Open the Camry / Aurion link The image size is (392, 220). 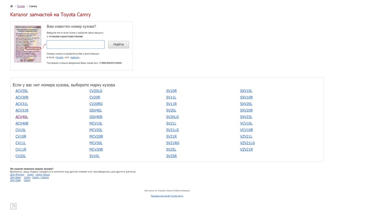(40, 178)
